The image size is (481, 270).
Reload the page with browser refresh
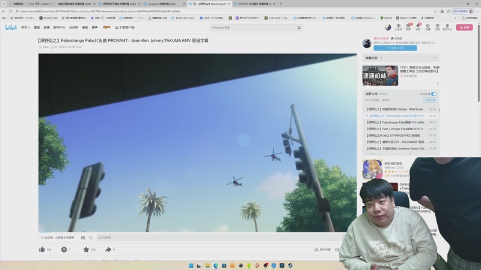(10, 11)
